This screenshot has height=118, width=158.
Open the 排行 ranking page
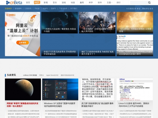pos(118,3)
